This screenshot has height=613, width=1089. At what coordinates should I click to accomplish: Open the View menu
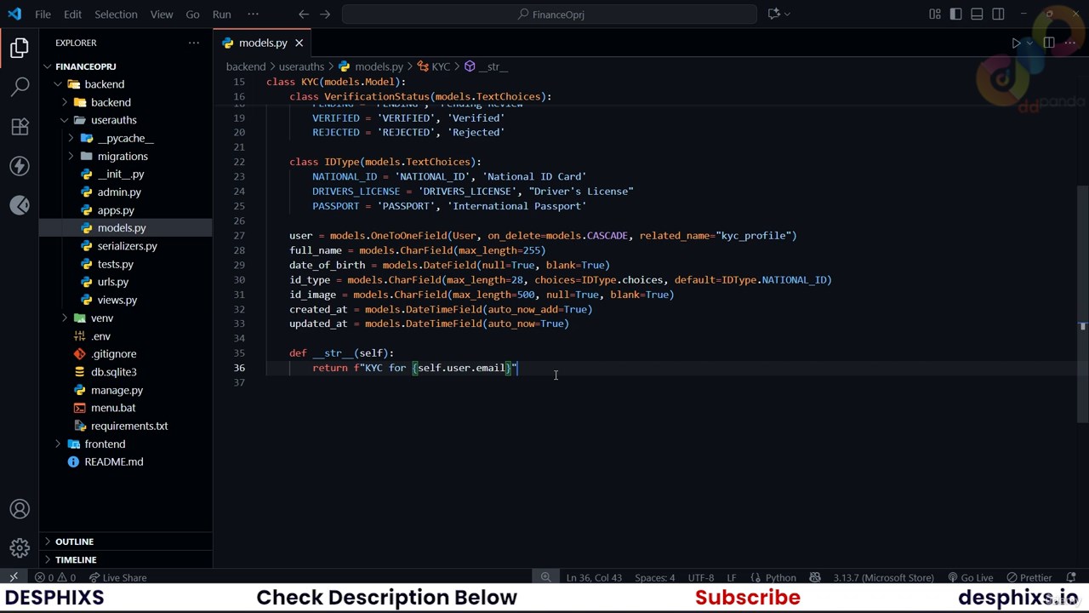[x=161, y=14]
